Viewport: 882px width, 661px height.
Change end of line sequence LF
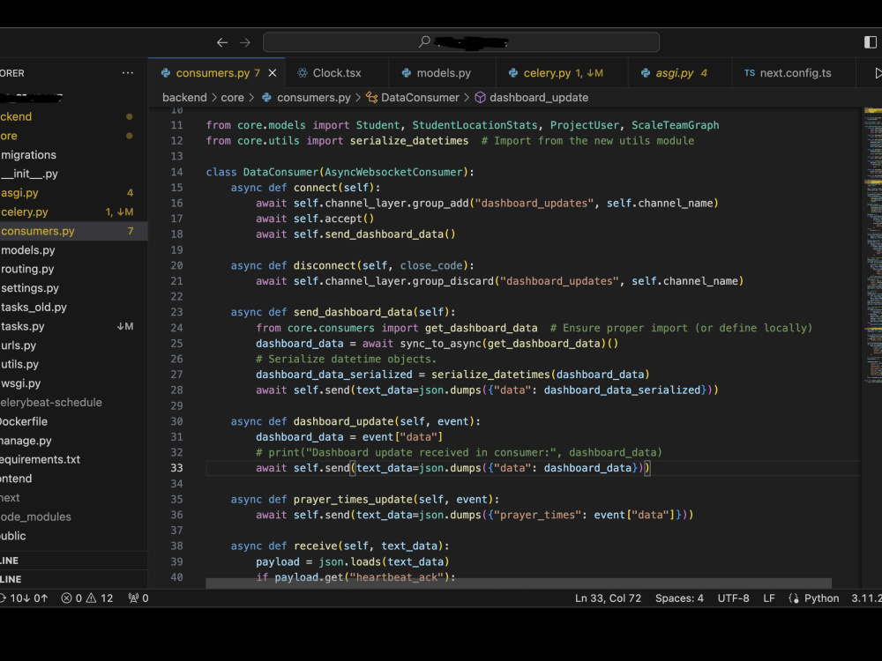pyautogui.click(x=769, y=598)
